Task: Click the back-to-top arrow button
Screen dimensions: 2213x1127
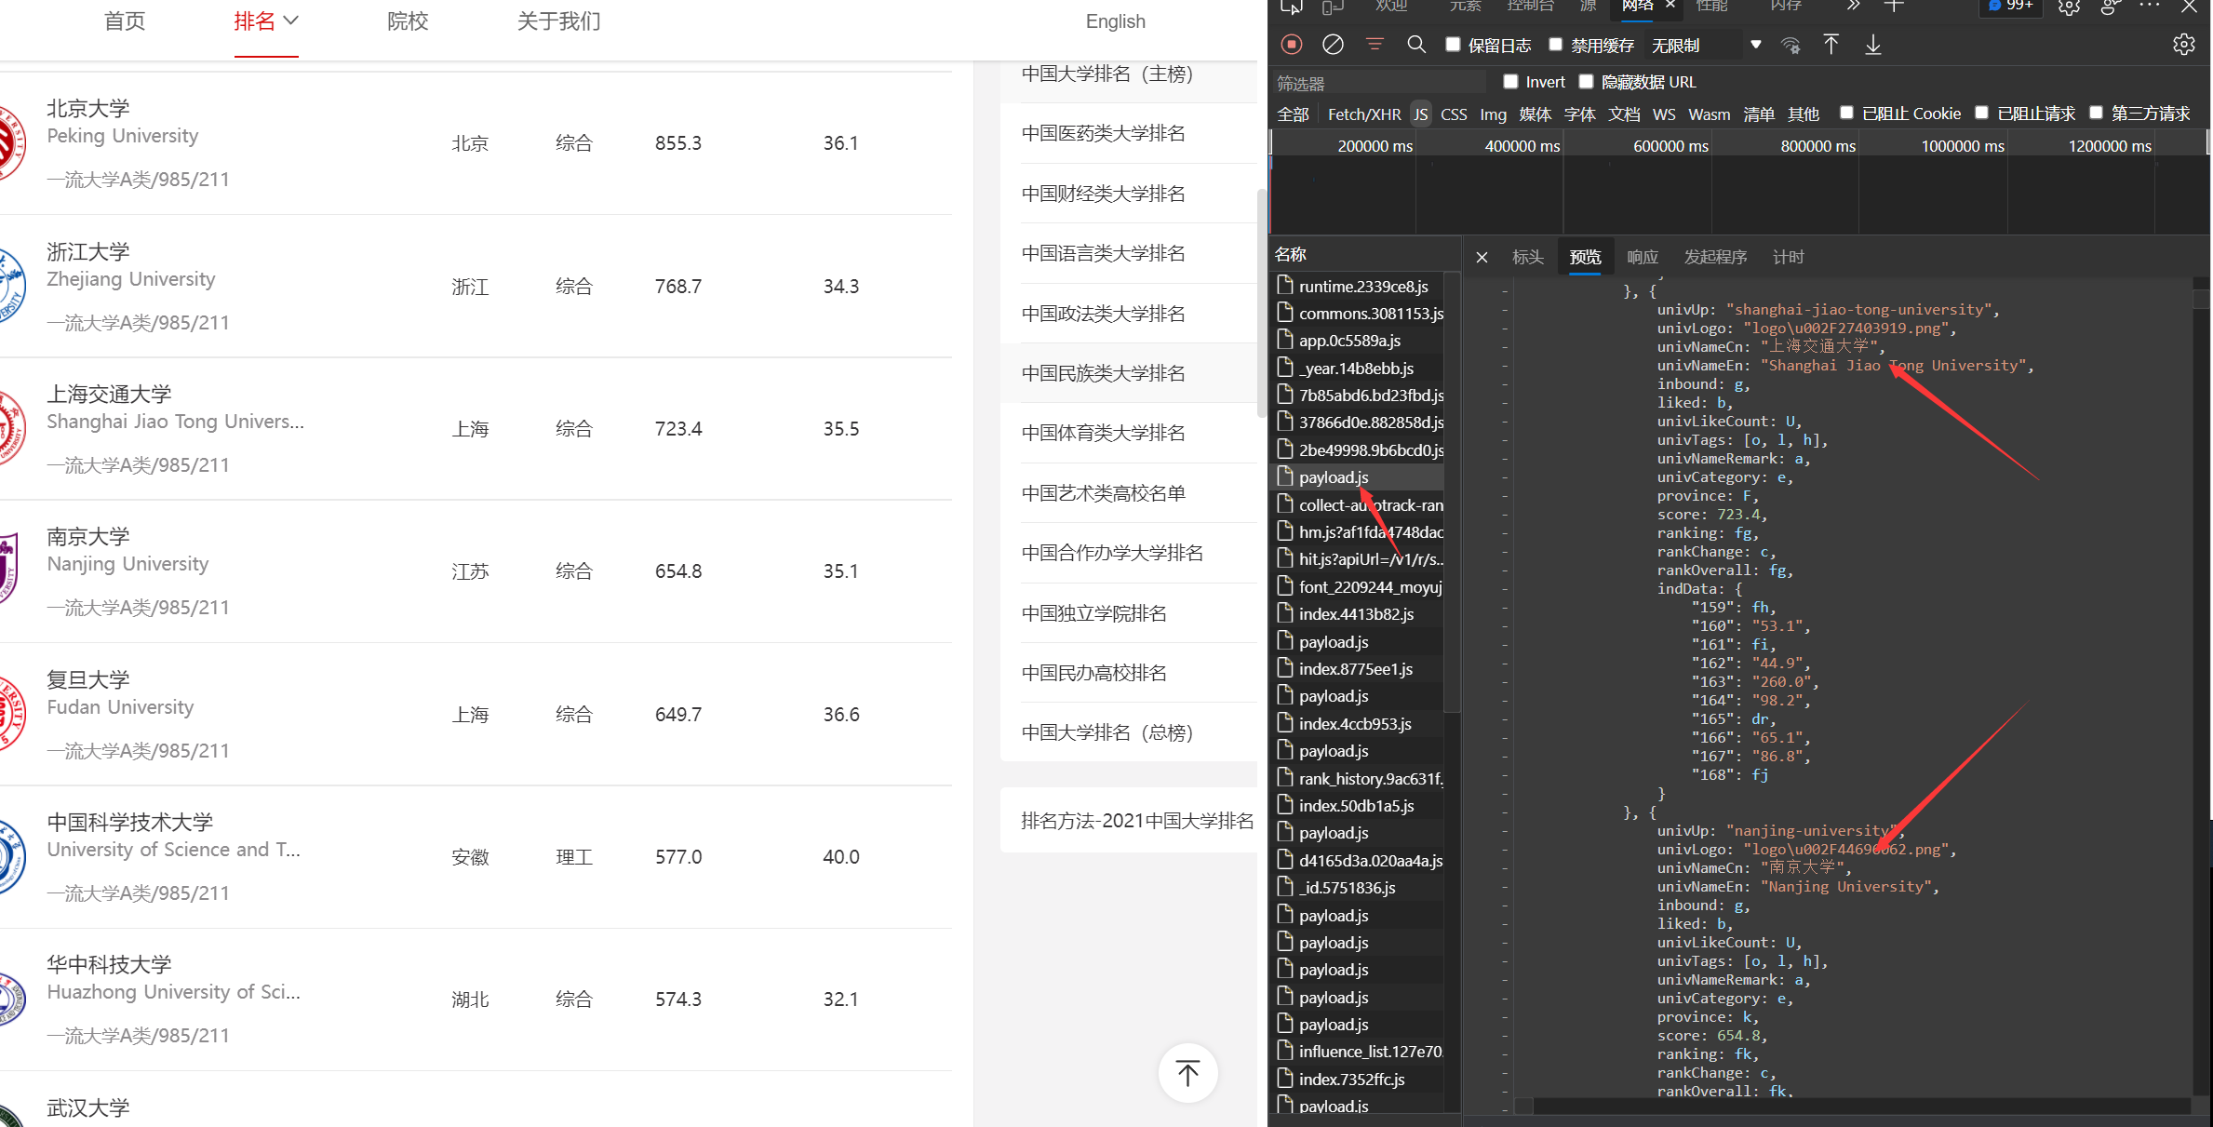Action: pyautogui.click(x=1187, y=1073)
